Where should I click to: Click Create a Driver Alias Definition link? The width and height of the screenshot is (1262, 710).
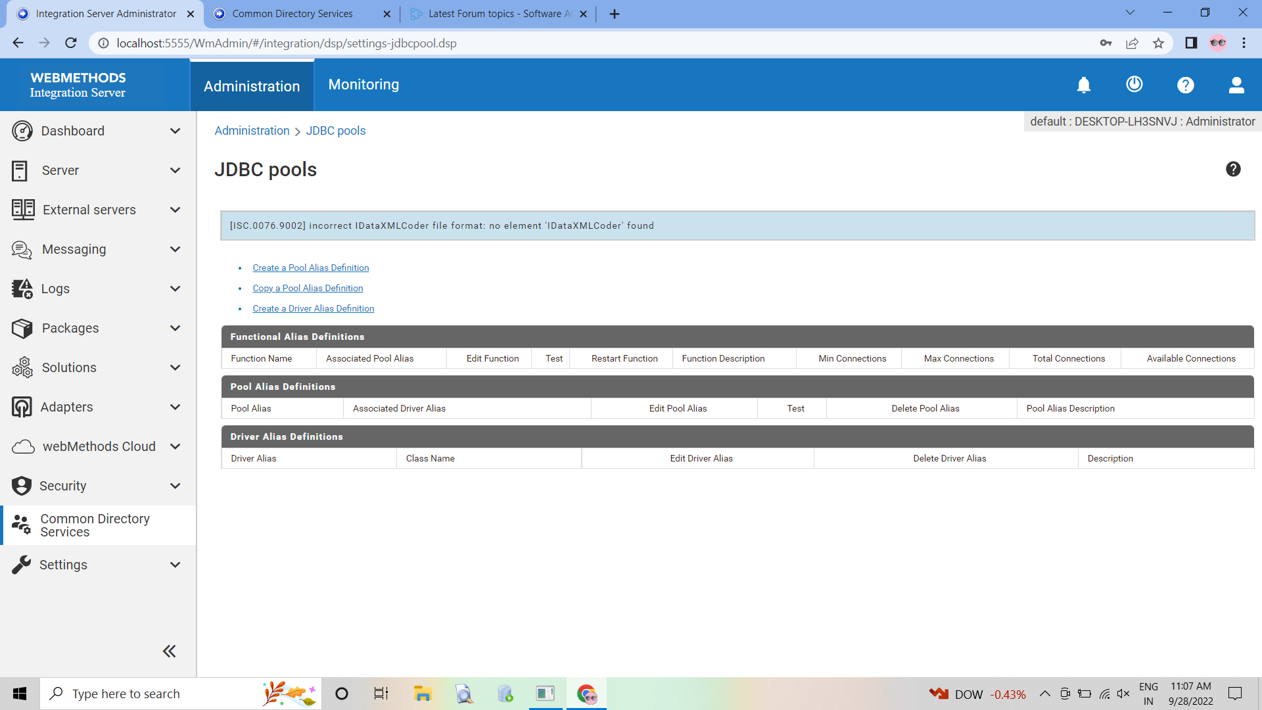(314, 308)
